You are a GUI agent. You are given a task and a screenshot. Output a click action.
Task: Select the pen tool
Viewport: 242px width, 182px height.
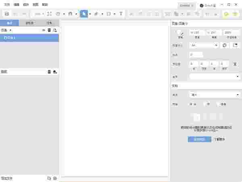coord(96,14)
